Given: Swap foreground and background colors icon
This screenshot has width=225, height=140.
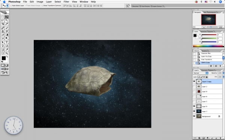Looking at the screenshot, I should click(7, 57).
